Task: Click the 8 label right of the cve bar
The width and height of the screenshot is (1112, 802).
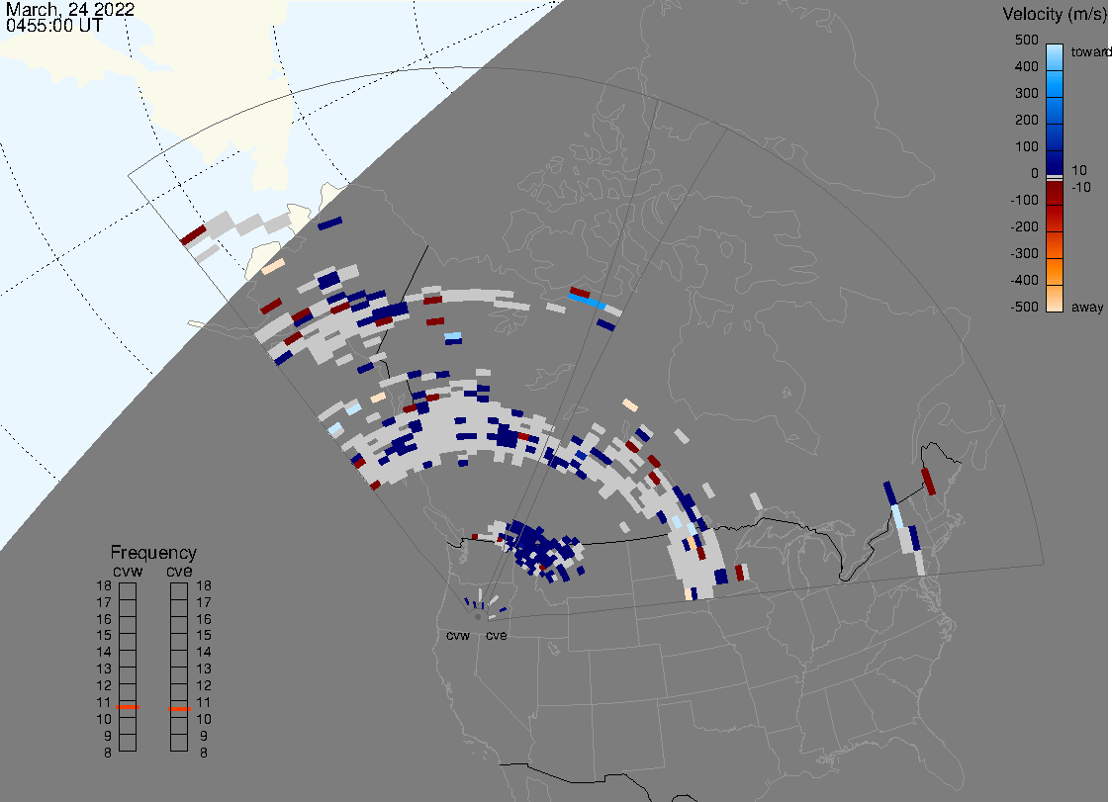Action: point(204,754)
